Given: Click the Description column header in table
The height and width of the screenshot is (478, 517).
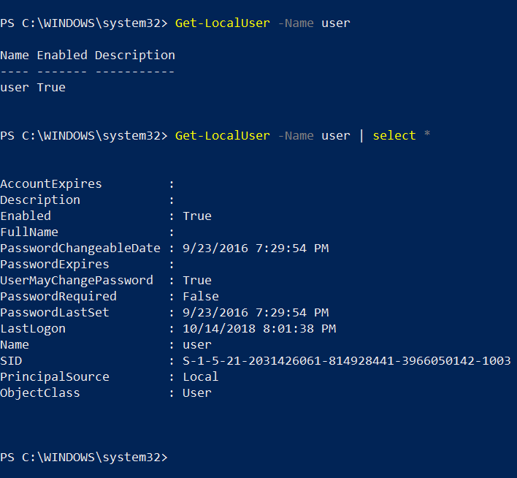Looking at the screenshot, I should coord(135,55).
